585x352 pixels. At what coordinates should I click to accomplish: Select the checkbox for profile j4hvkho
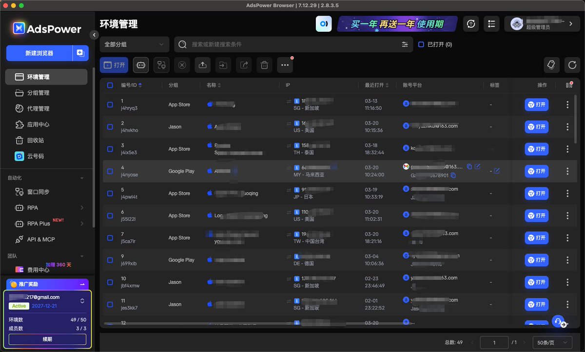pyautogui.click(x=110, y=126)
